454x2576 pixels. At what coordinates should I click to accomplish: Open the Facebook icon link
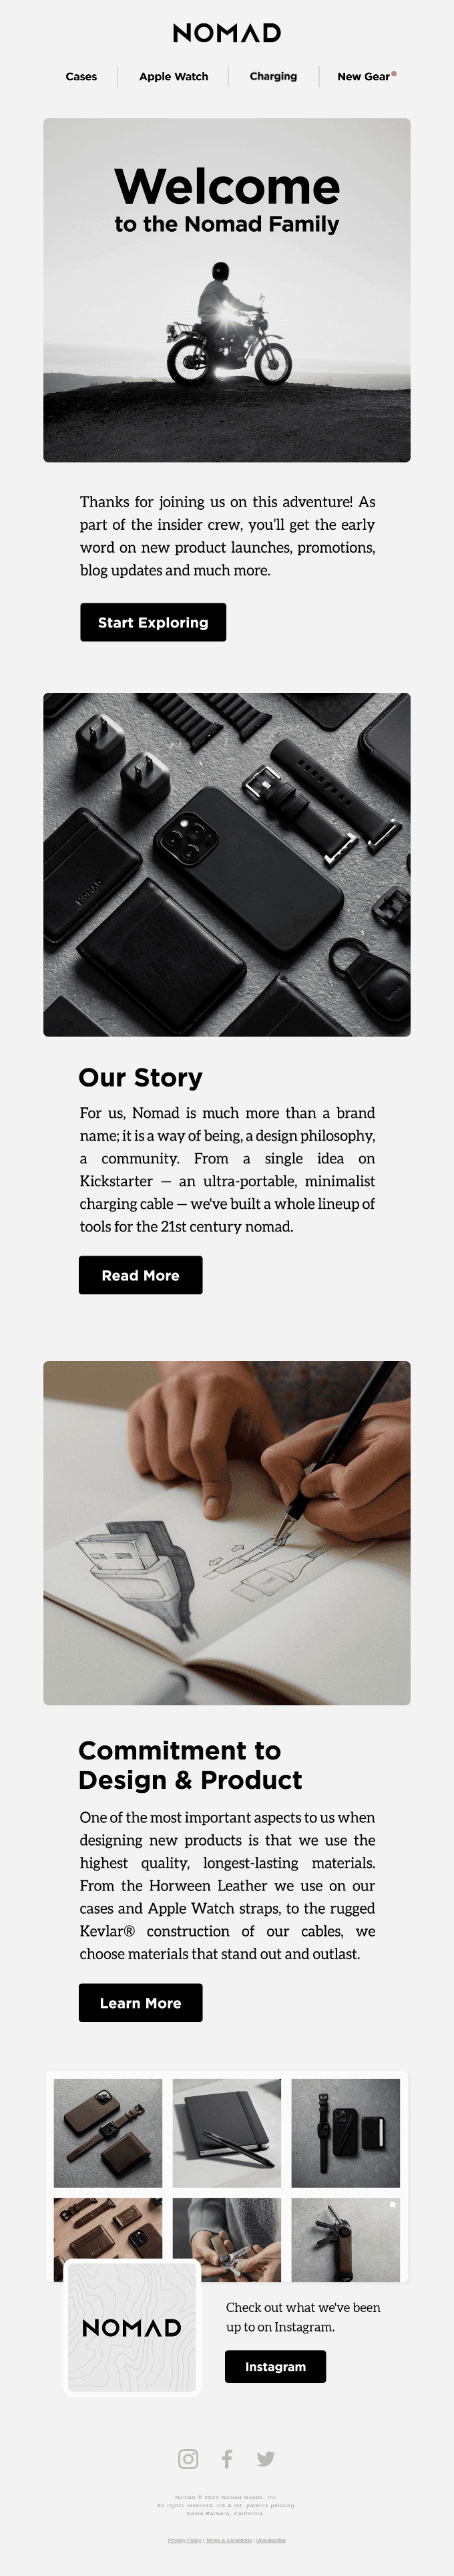pos(227,2458)
